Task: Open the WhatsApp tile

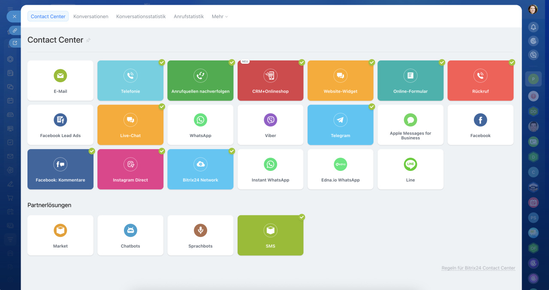Action: 200,125
